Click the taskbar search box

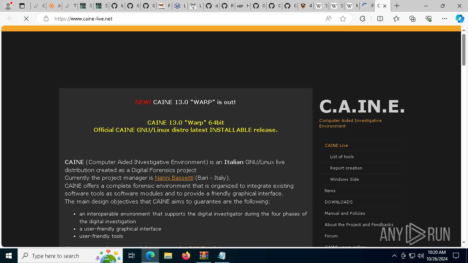71,256
